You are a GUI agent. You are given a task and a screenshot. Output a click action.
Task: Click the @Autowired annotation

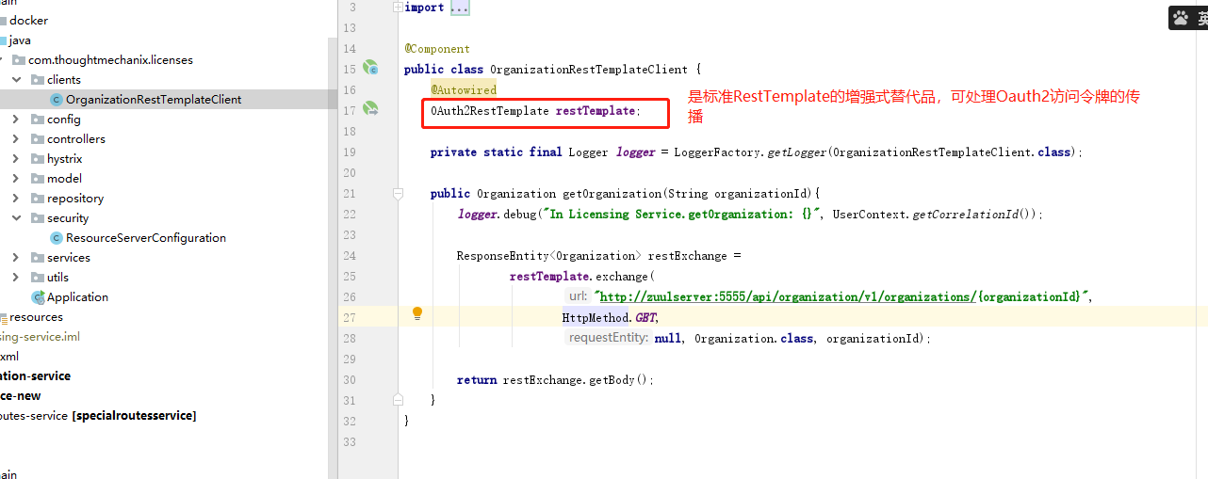click(464, 90)
